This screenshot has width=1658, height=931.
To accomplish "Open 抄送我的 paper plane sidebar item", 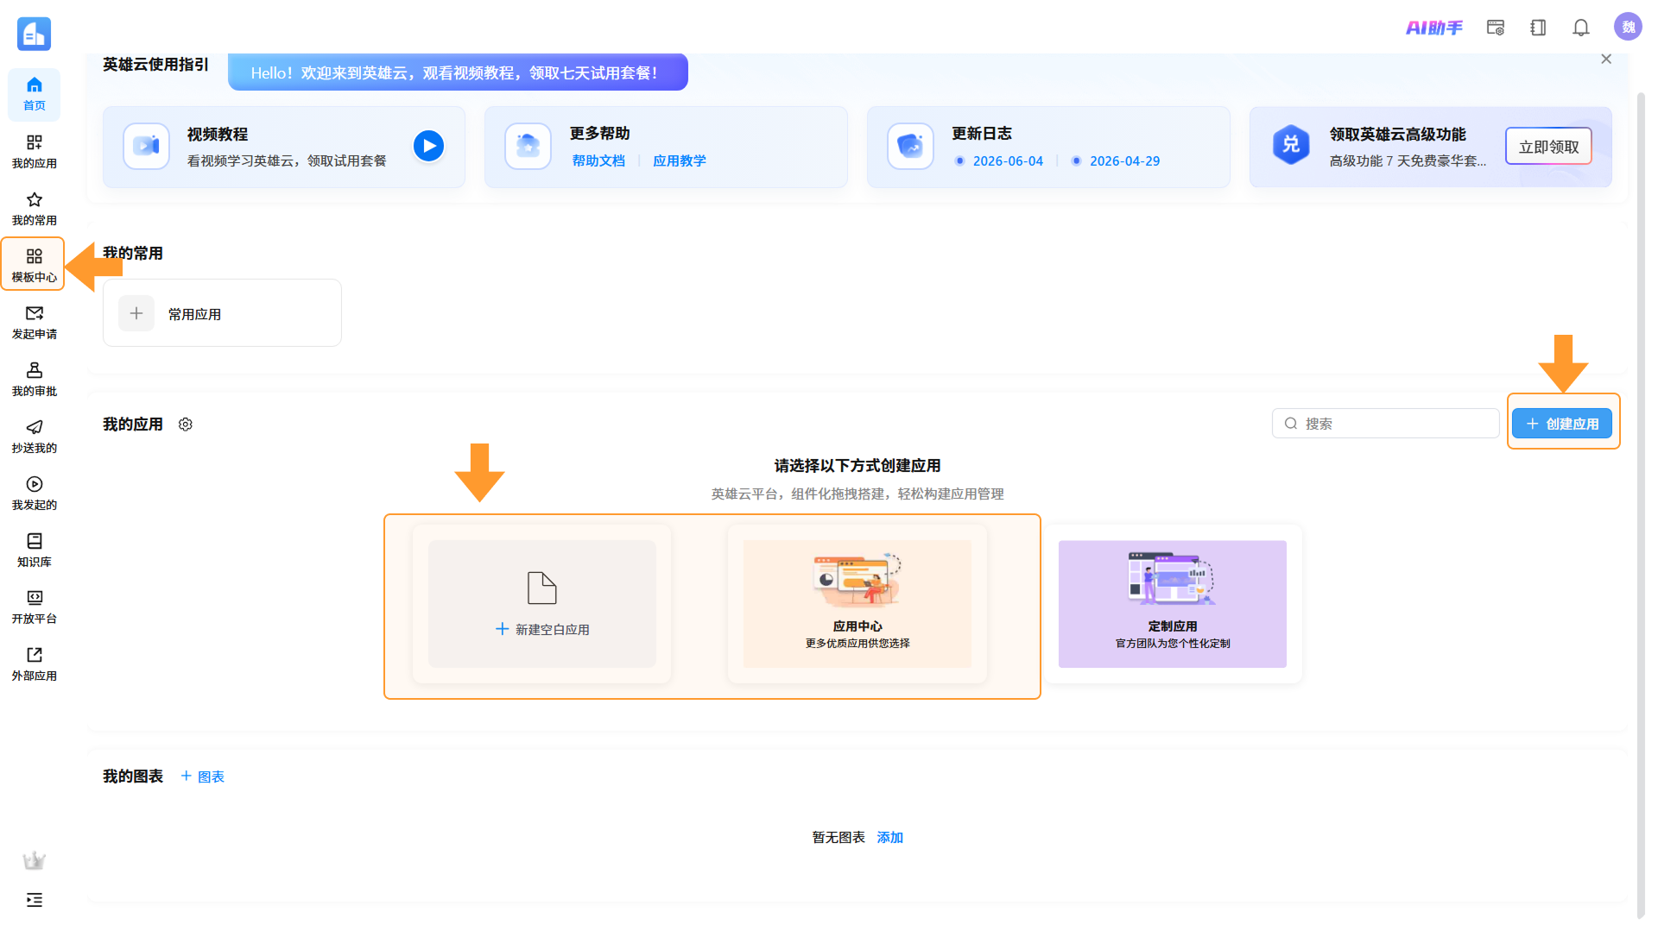I will point(35,436).
